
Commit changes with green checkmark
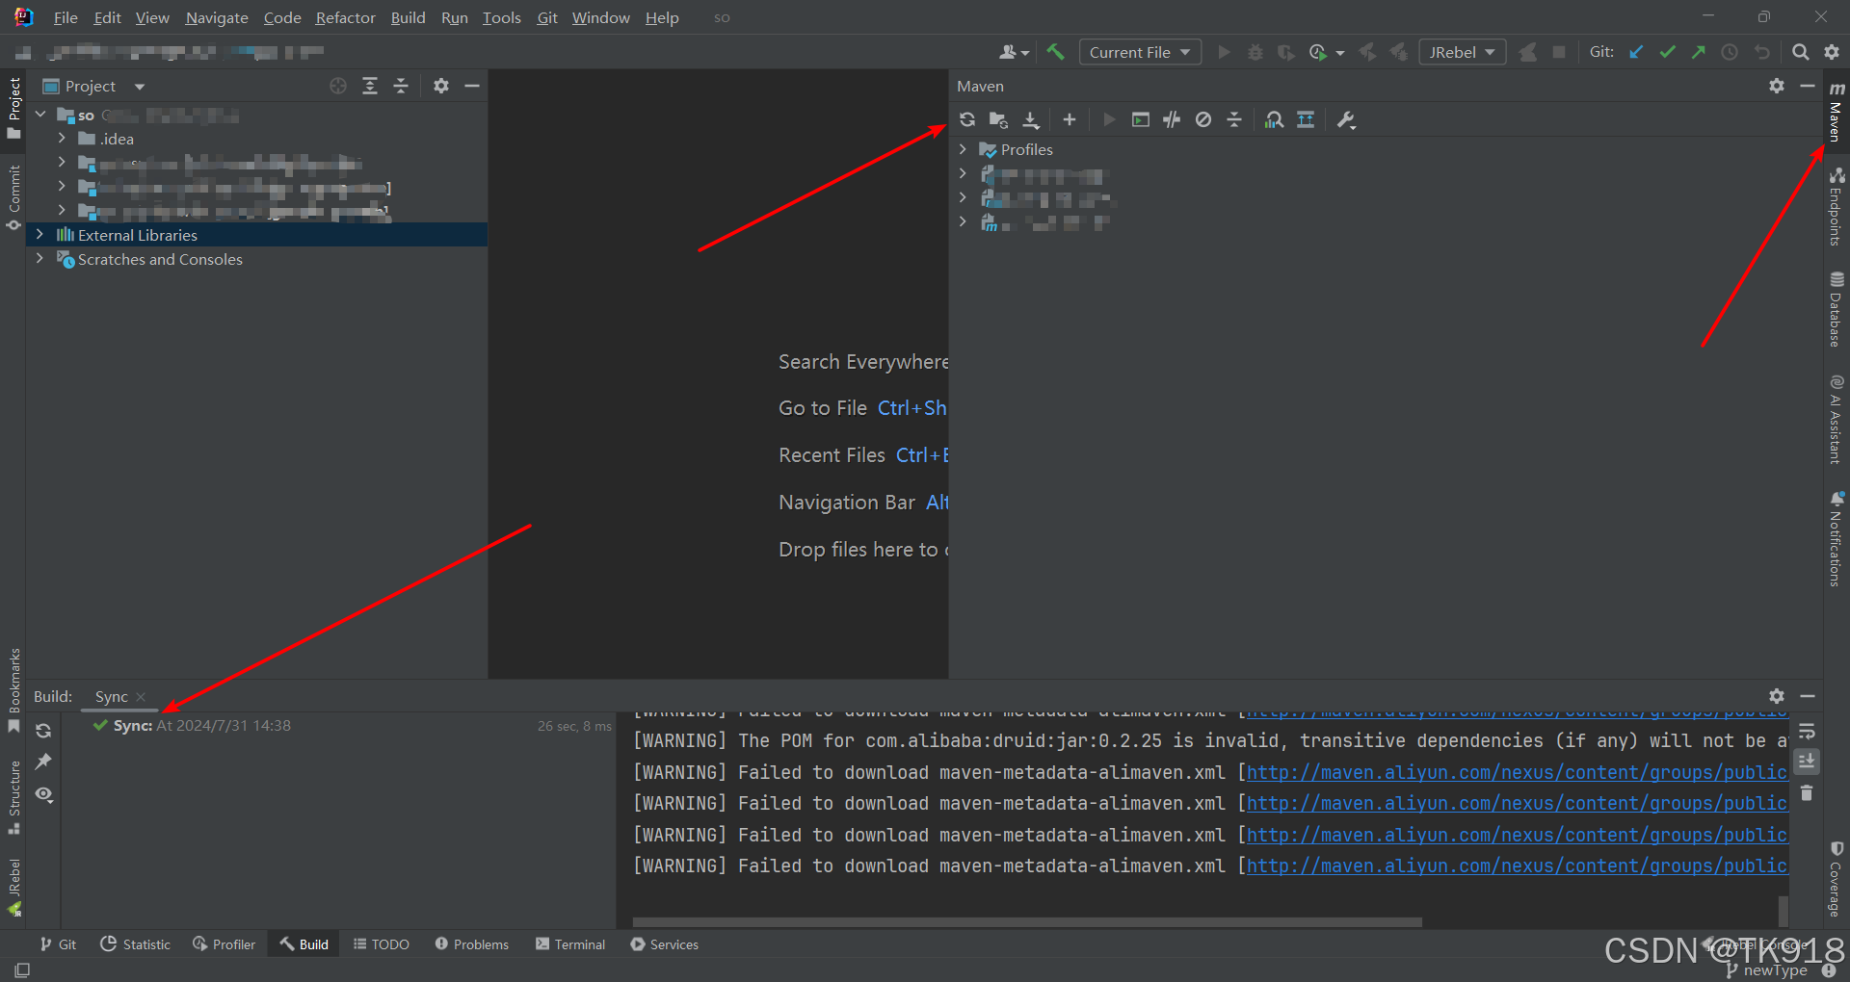pyautogui.click(x=1667, y=52)
